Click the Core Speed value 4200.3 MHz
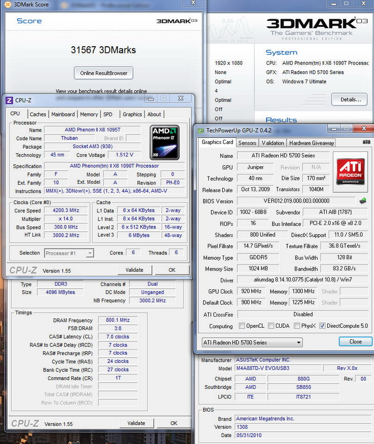Image resolution: width=374 pixels, height=444 pixels. 66,210
